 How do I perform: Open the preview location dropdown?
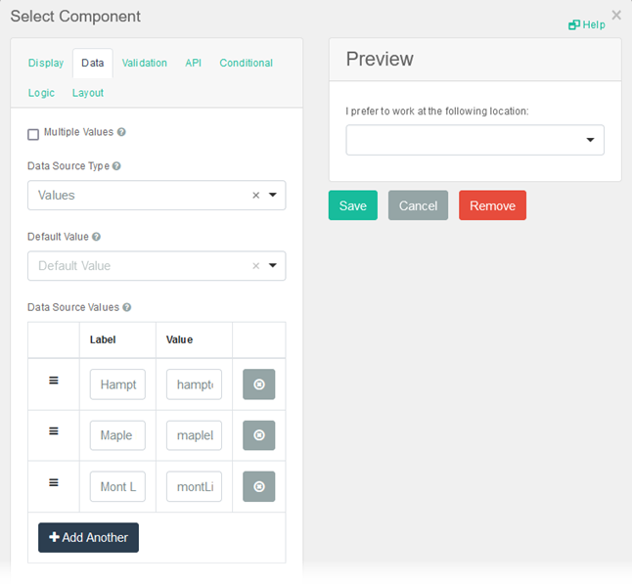pyautogui.click(x=590, y=140)
